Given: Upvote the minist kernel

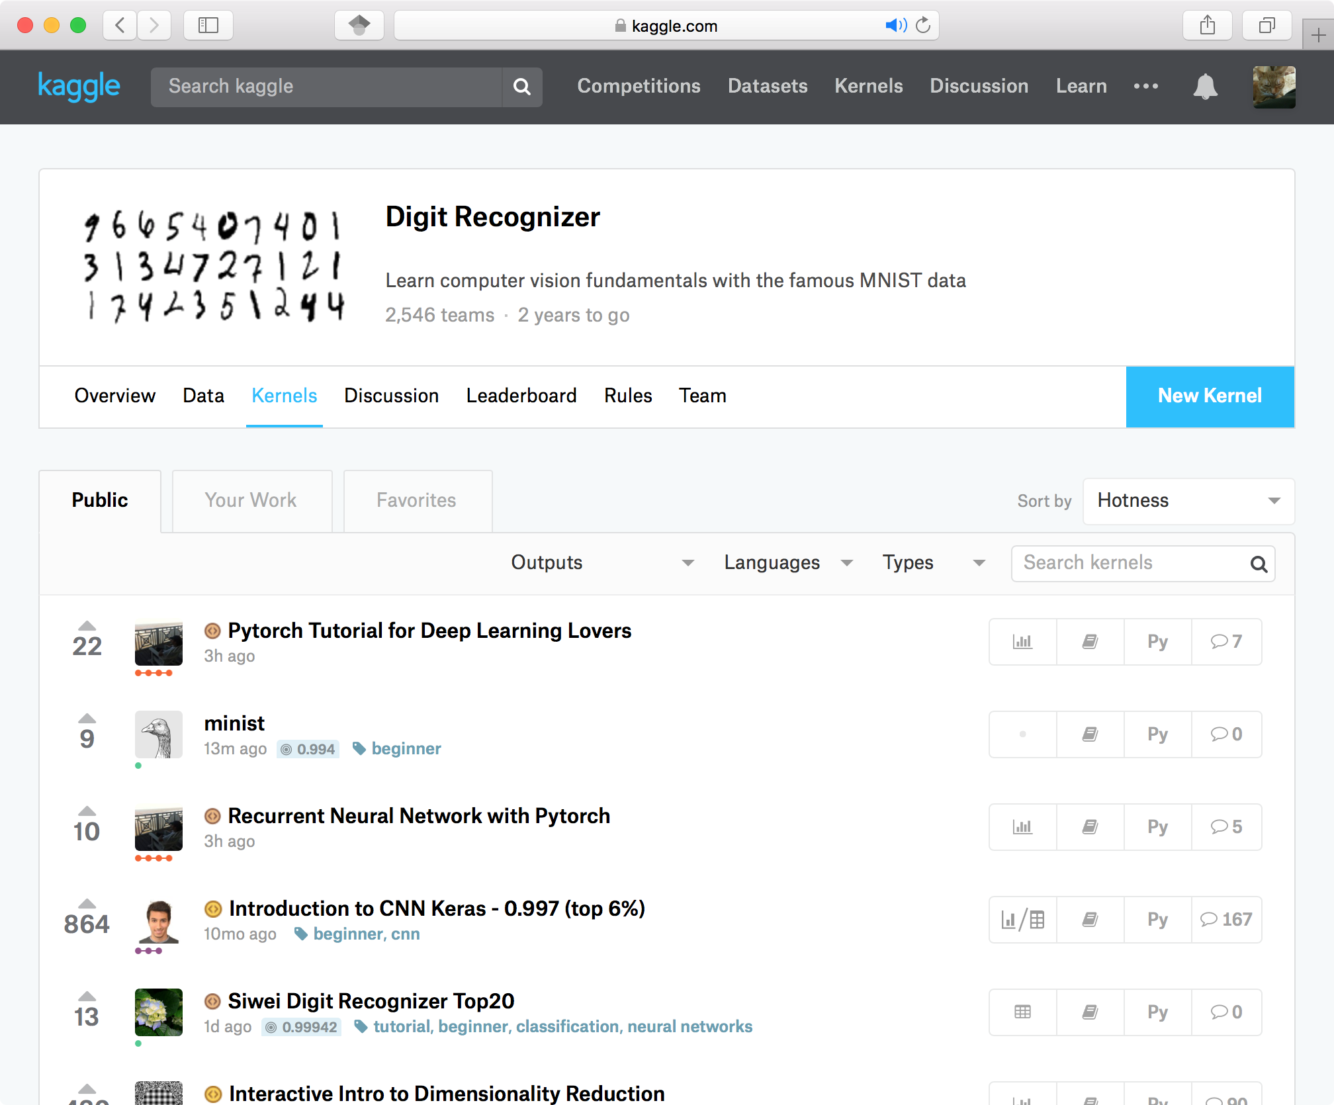Looking at the screenshot, I should tap(87, 719).
